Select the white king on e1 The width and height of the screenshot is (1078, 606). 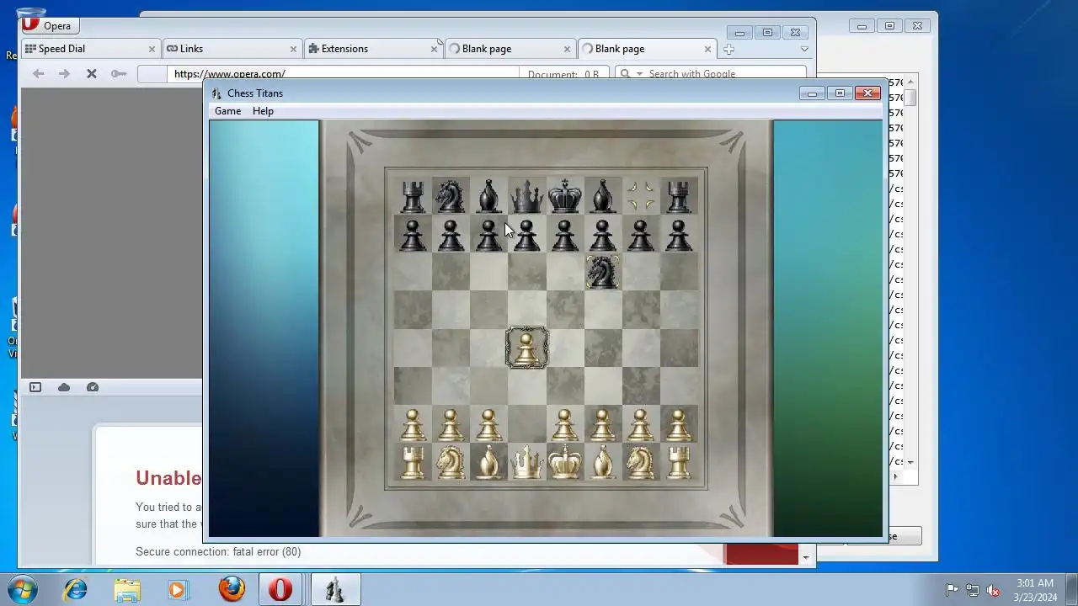tap(564, 463)
